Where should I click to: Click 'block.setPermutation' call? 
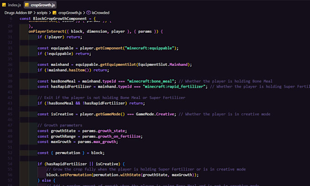[x=68, y=175]
